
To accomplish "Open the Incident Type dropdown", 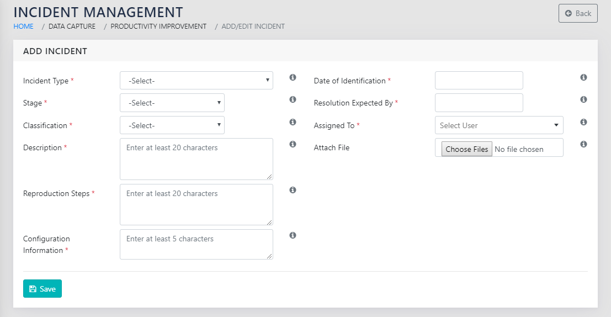I will (196, 81).
